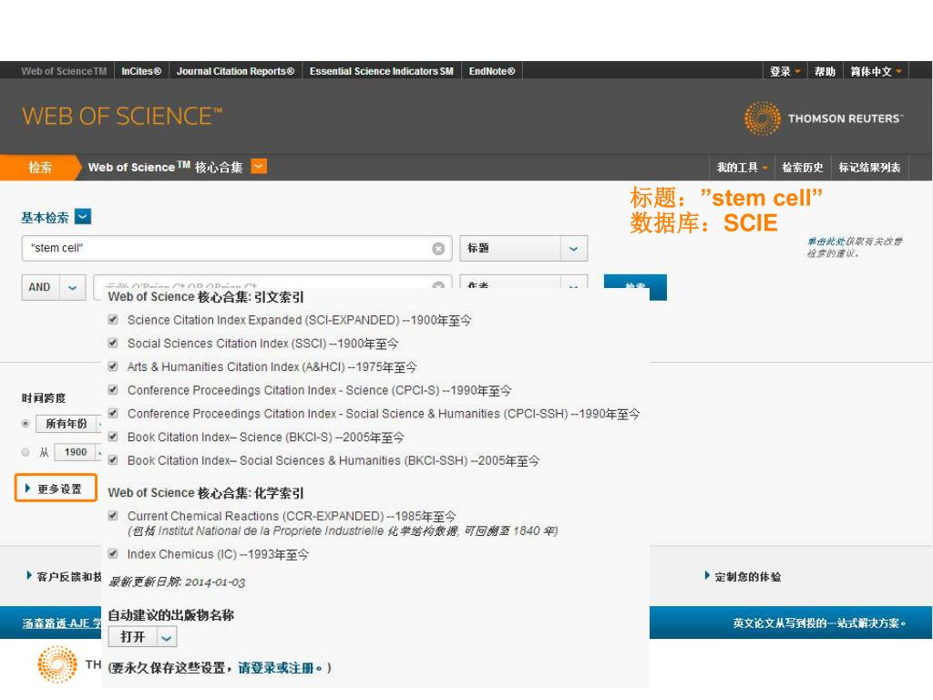Expand the 定制您的体验 section
The width and height of the screenshot is (933, 700).
pyautogui.click(x=743, y=576)
